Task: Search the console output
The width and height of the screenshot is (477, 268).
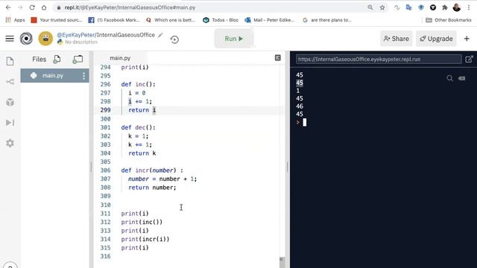Action: (x=449, y=78)
